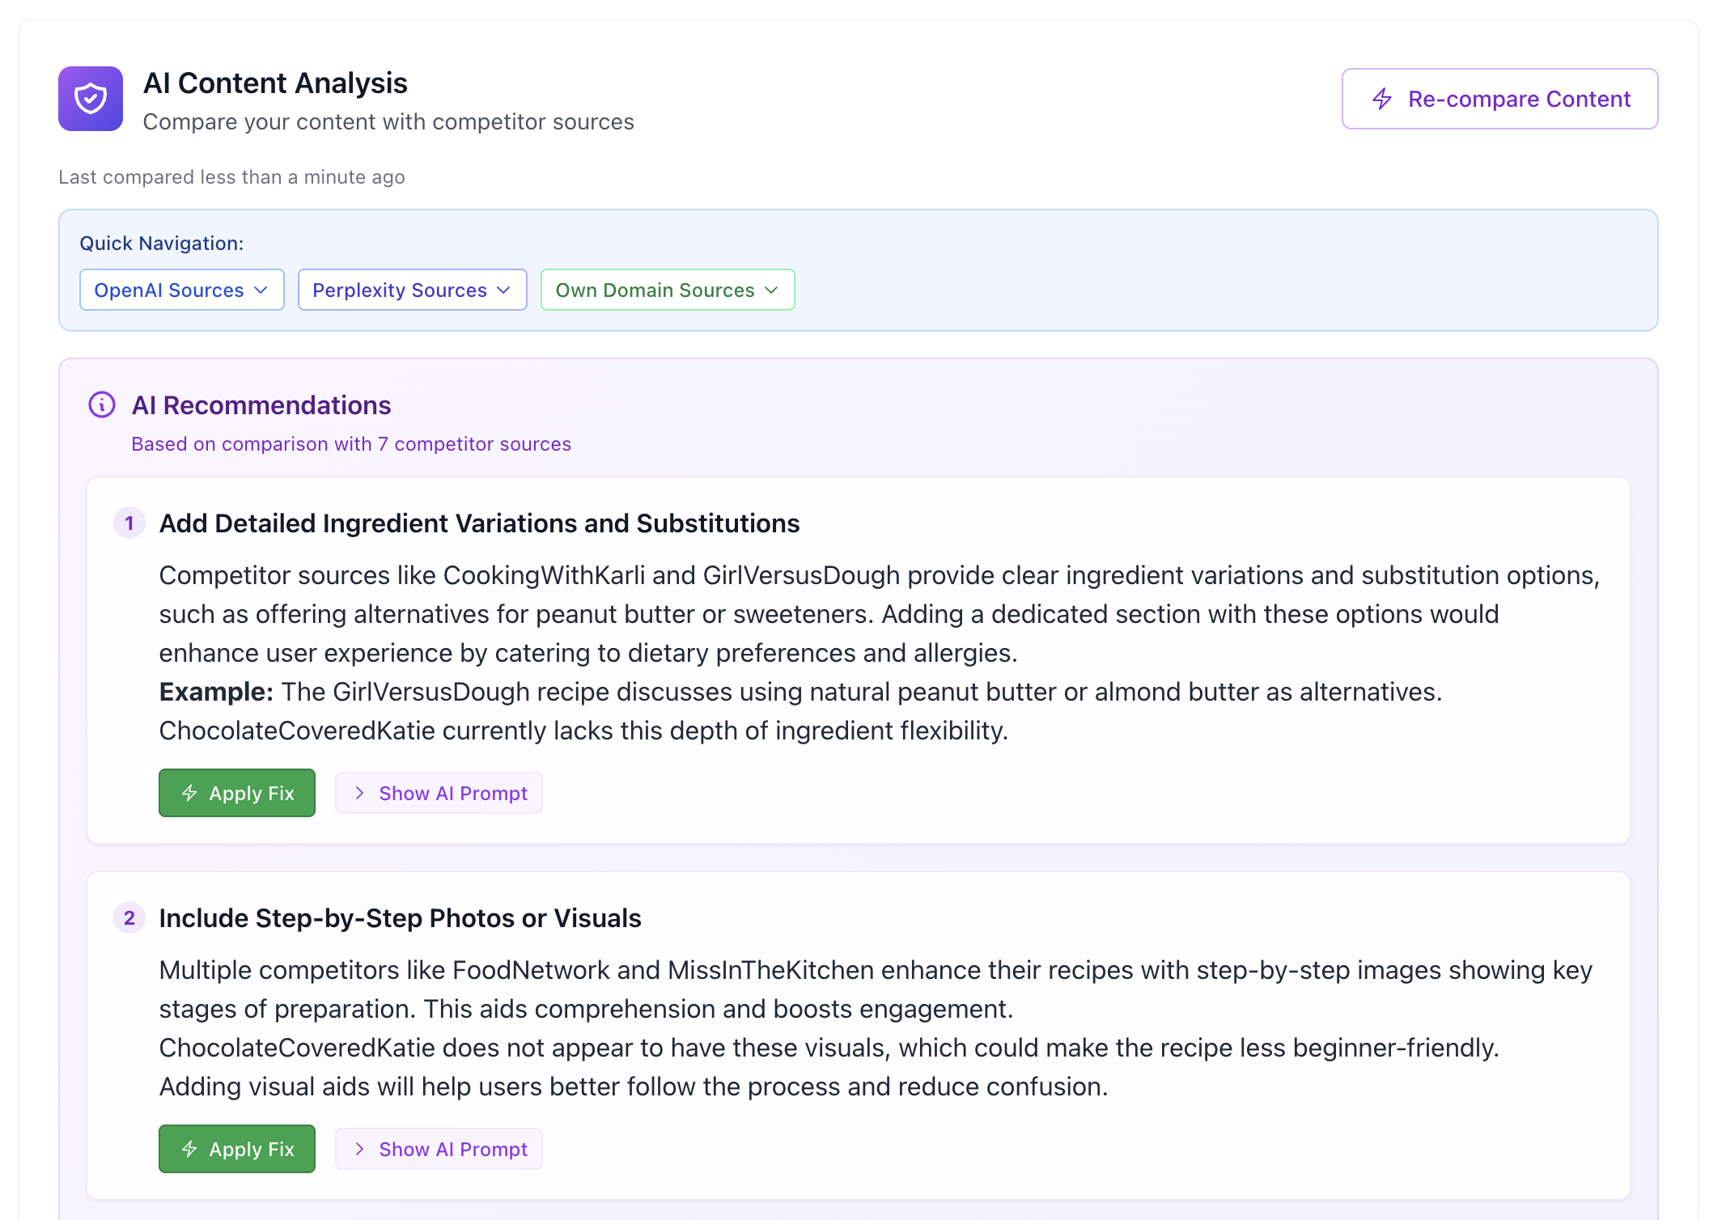Screen dimensions: 1722x1220
Task: Click the chevron arrow in OpenAI Sources
Action: click(x=261, y=290)
